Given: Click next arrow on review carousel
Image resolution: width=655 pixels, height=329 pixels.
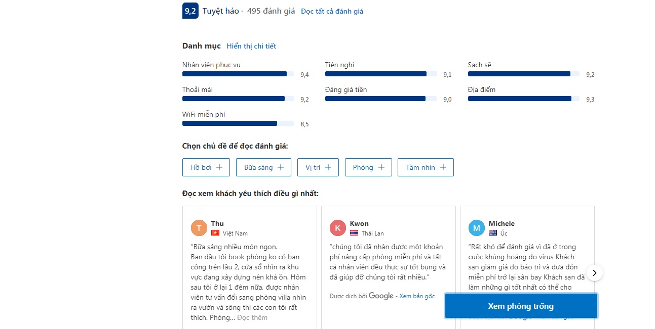Looking at the screenshot, I should tap(595, 273).
